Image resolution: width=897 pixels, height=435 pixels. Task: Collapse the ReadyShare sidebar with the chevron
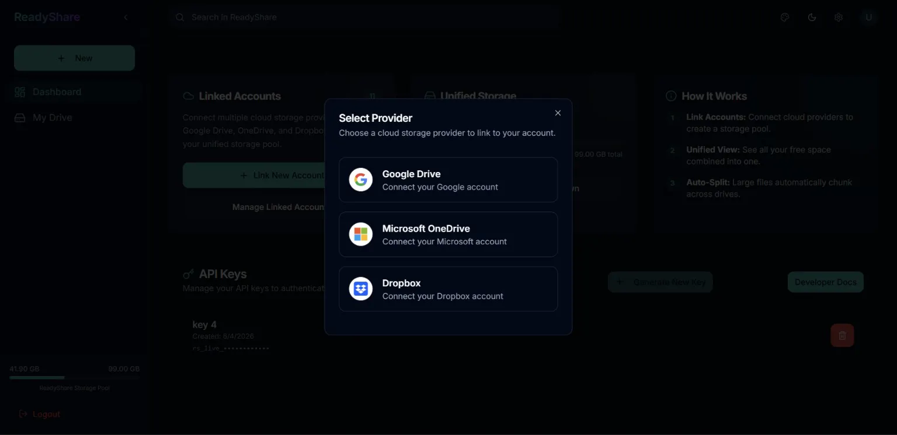click(x=126, y=17)
